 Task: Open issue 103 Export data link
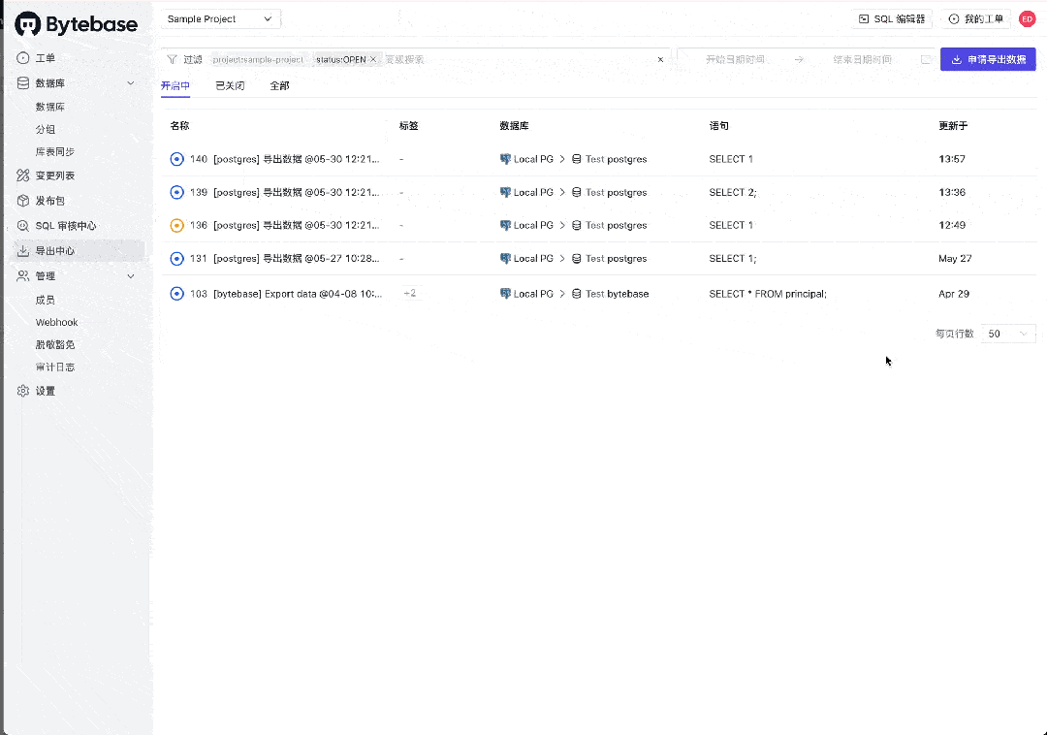click(298, 294)
